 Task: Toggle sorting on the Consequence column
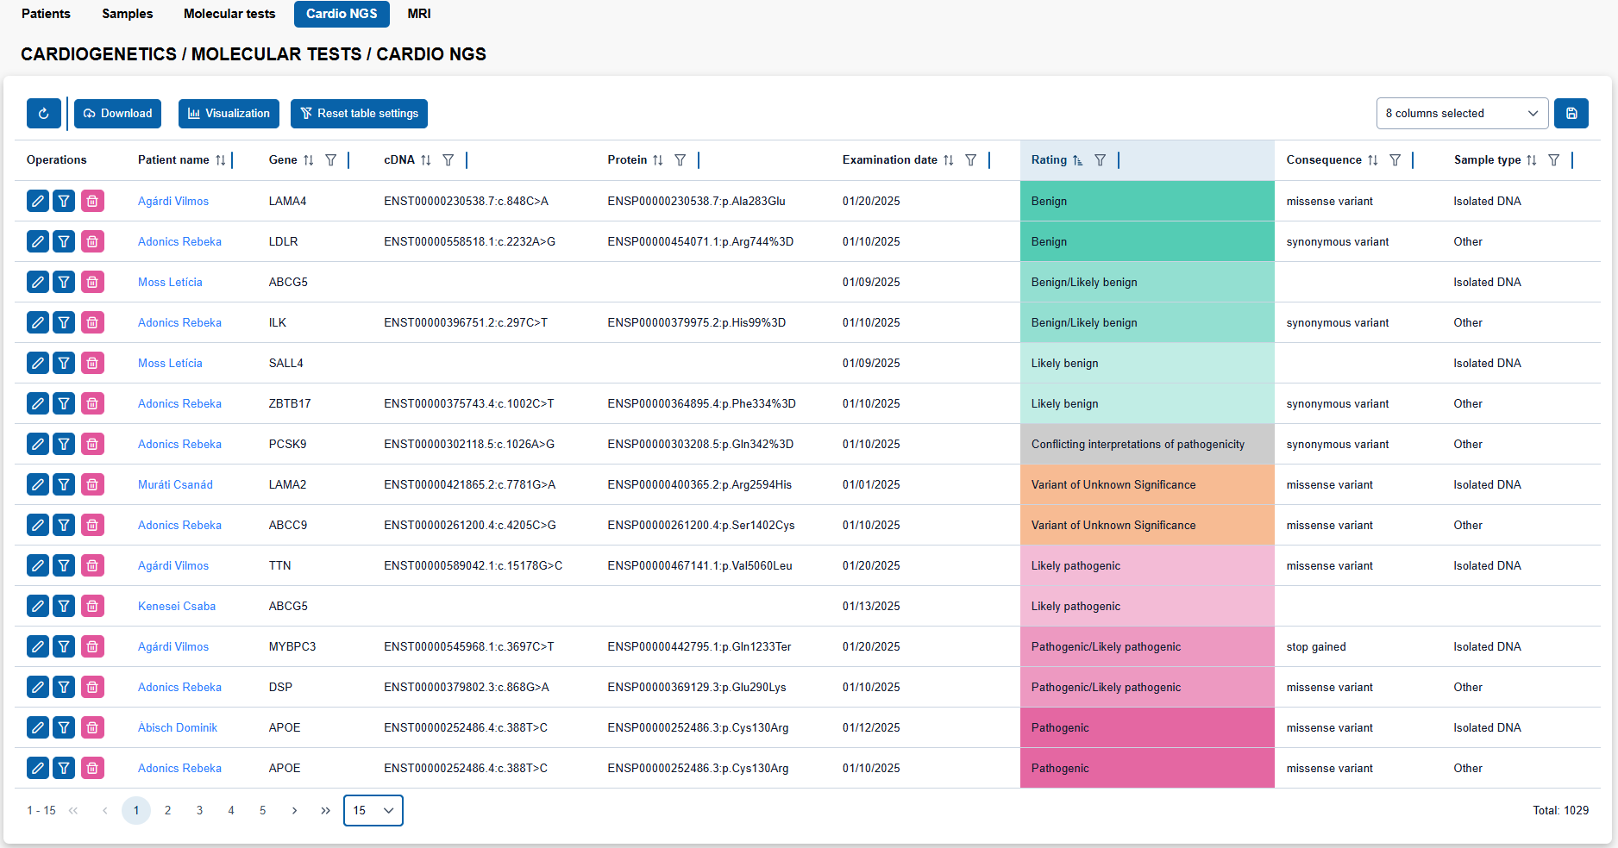pyautogui.click(x=1373, y=160)
